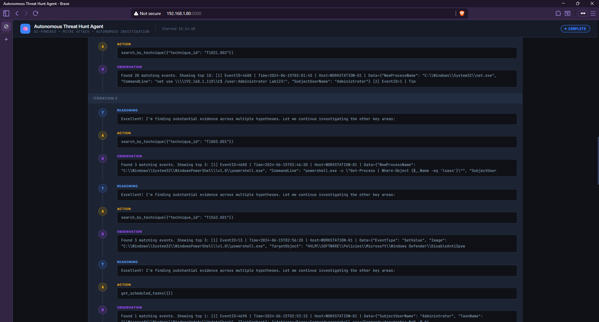Toggle the browser sidebar panel icon

click(6, 13)
